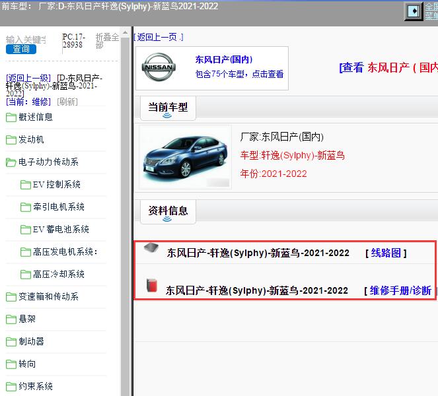Screen dimensions: 438x396
Task: Open the 转向 folder icon
Action: (x=11, y=364)
